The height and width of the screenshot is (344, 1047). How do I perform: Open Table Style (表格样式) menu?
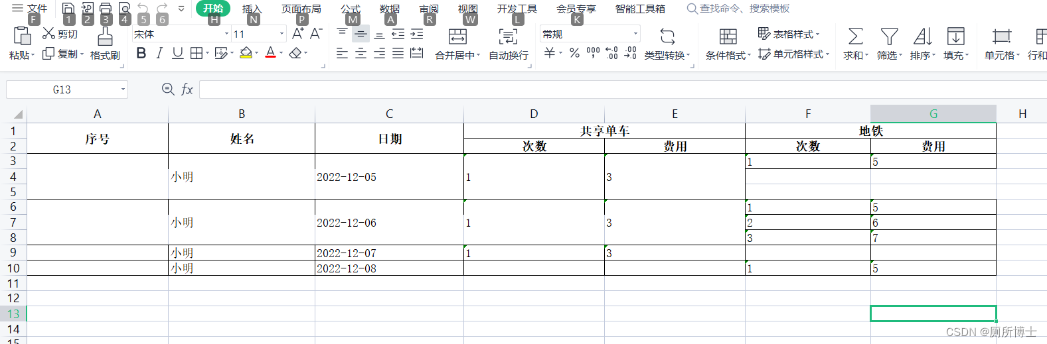tap(789, 34)
